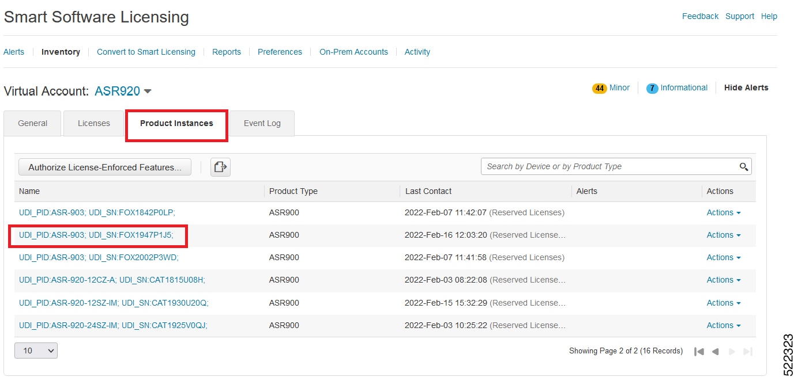The width and height of the screenshot is (794, 377).
Task: Click last contact 2022-Feb-16 12:03:20
Action: (x=446, y=235)
